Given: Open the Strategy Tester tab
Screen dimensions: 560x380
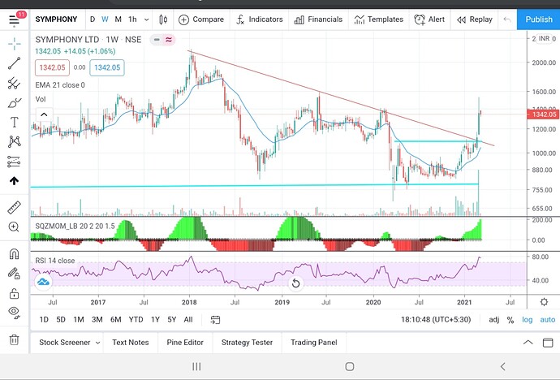Looking at the screenshot, I should coord(247,343).
